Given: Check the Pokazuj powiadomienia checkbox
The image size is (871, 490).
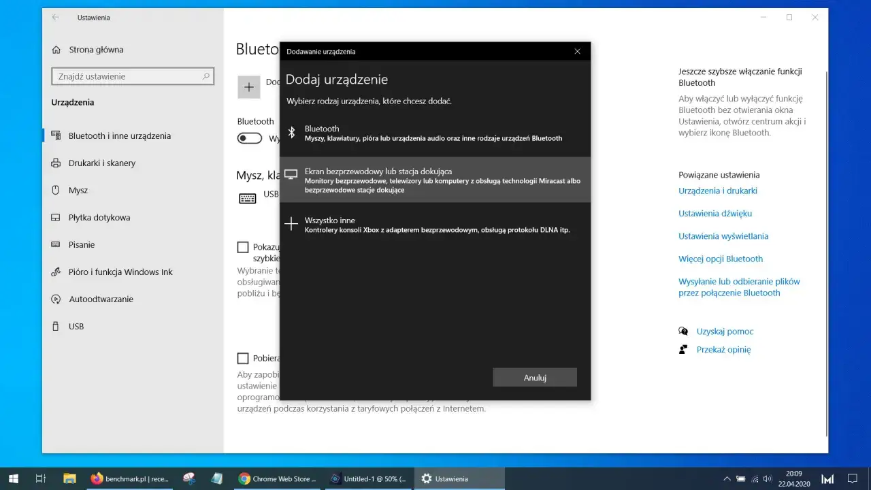Looking at the screenshot, I should 243,246.
